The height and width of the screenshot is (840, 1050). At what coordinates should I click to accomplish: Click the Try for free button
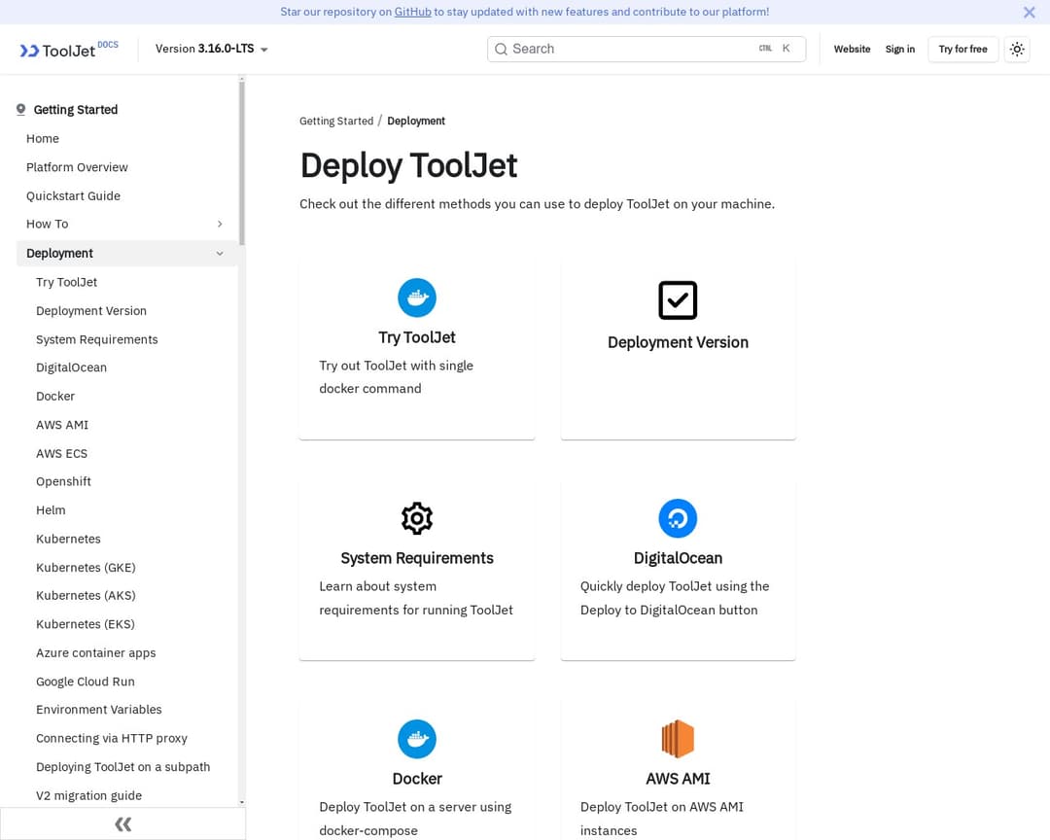click(x=962, y=49)
